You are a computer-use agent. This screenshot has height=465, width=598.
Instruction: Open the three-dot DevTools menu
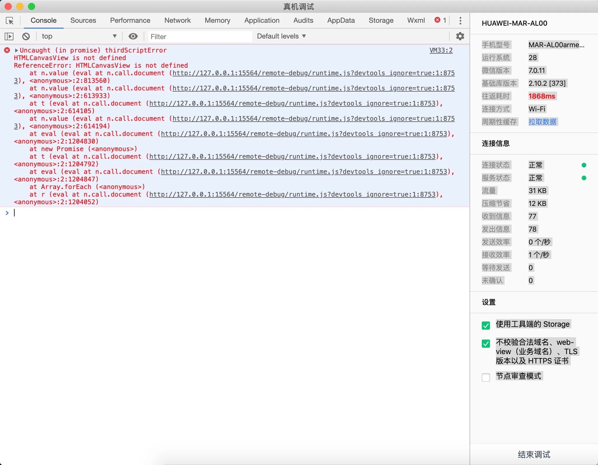pos(460,20)
